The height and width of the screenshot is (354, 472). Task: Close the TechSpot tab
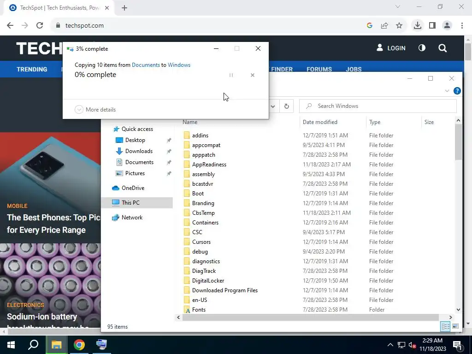107,8
